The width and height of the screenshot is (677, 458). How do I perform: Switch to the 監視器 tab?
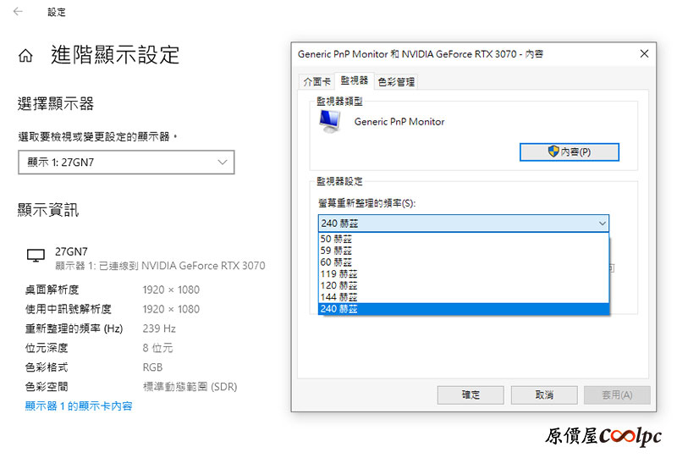click(354, 80)
